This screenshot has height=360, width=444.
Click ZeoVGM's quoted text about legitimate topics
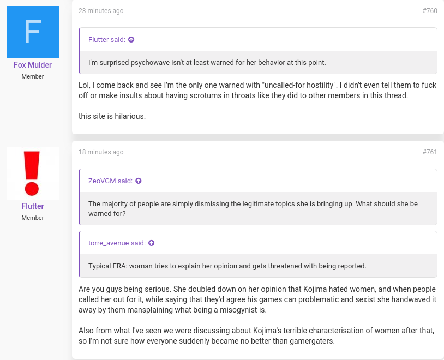[x=253, y=209]
